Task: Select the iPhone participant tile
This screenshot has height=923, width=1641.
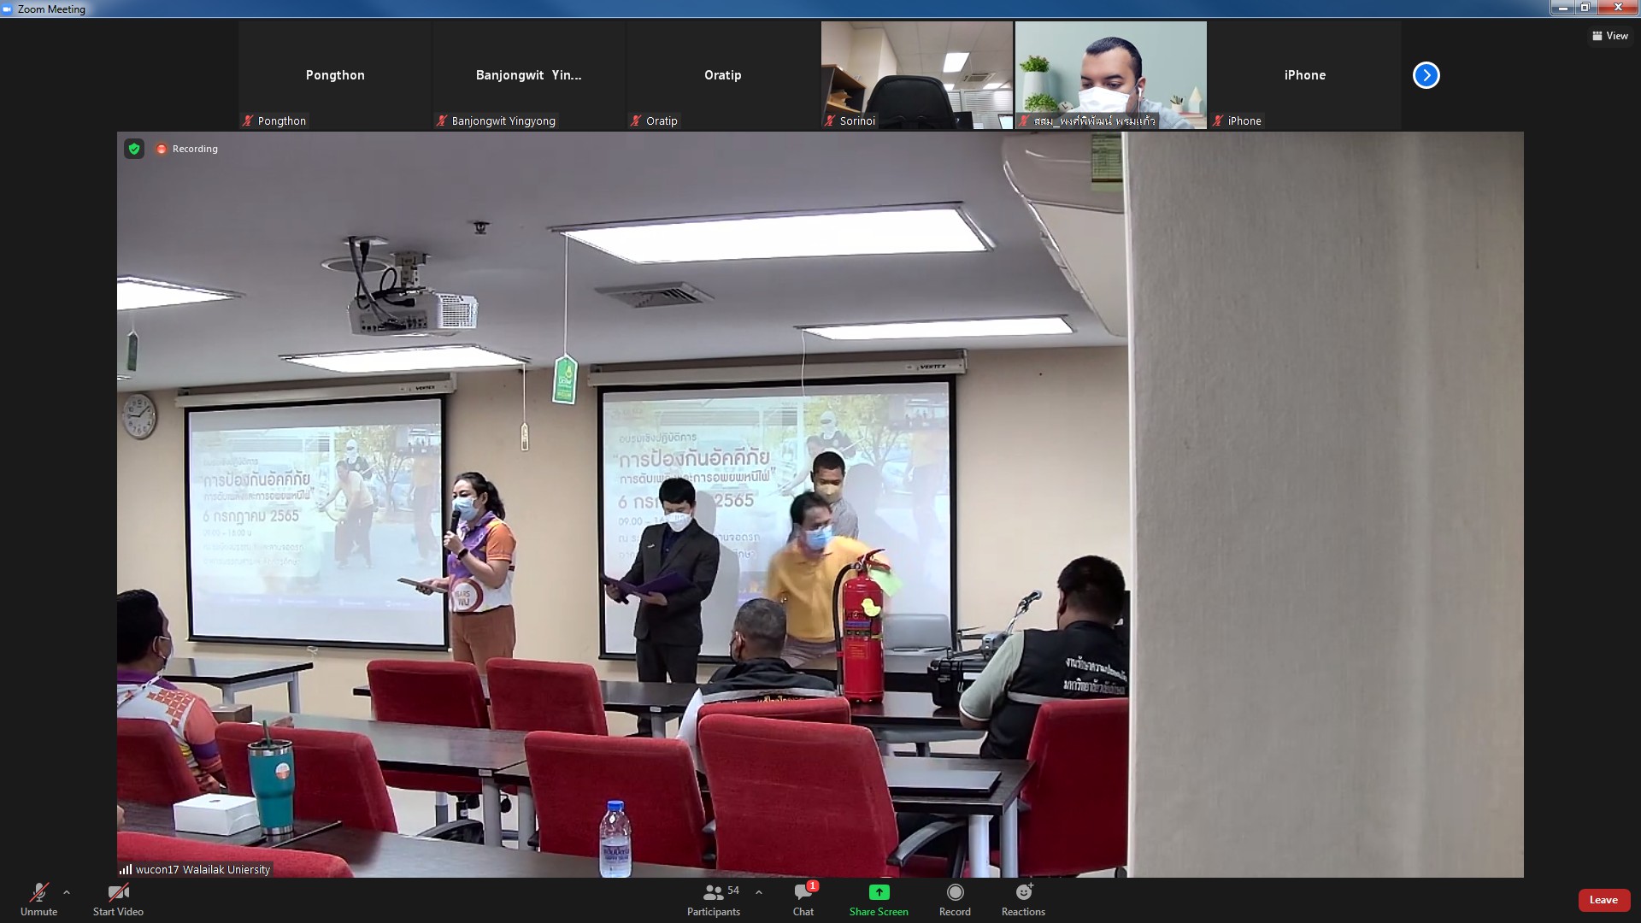Action: (1304, 75)
